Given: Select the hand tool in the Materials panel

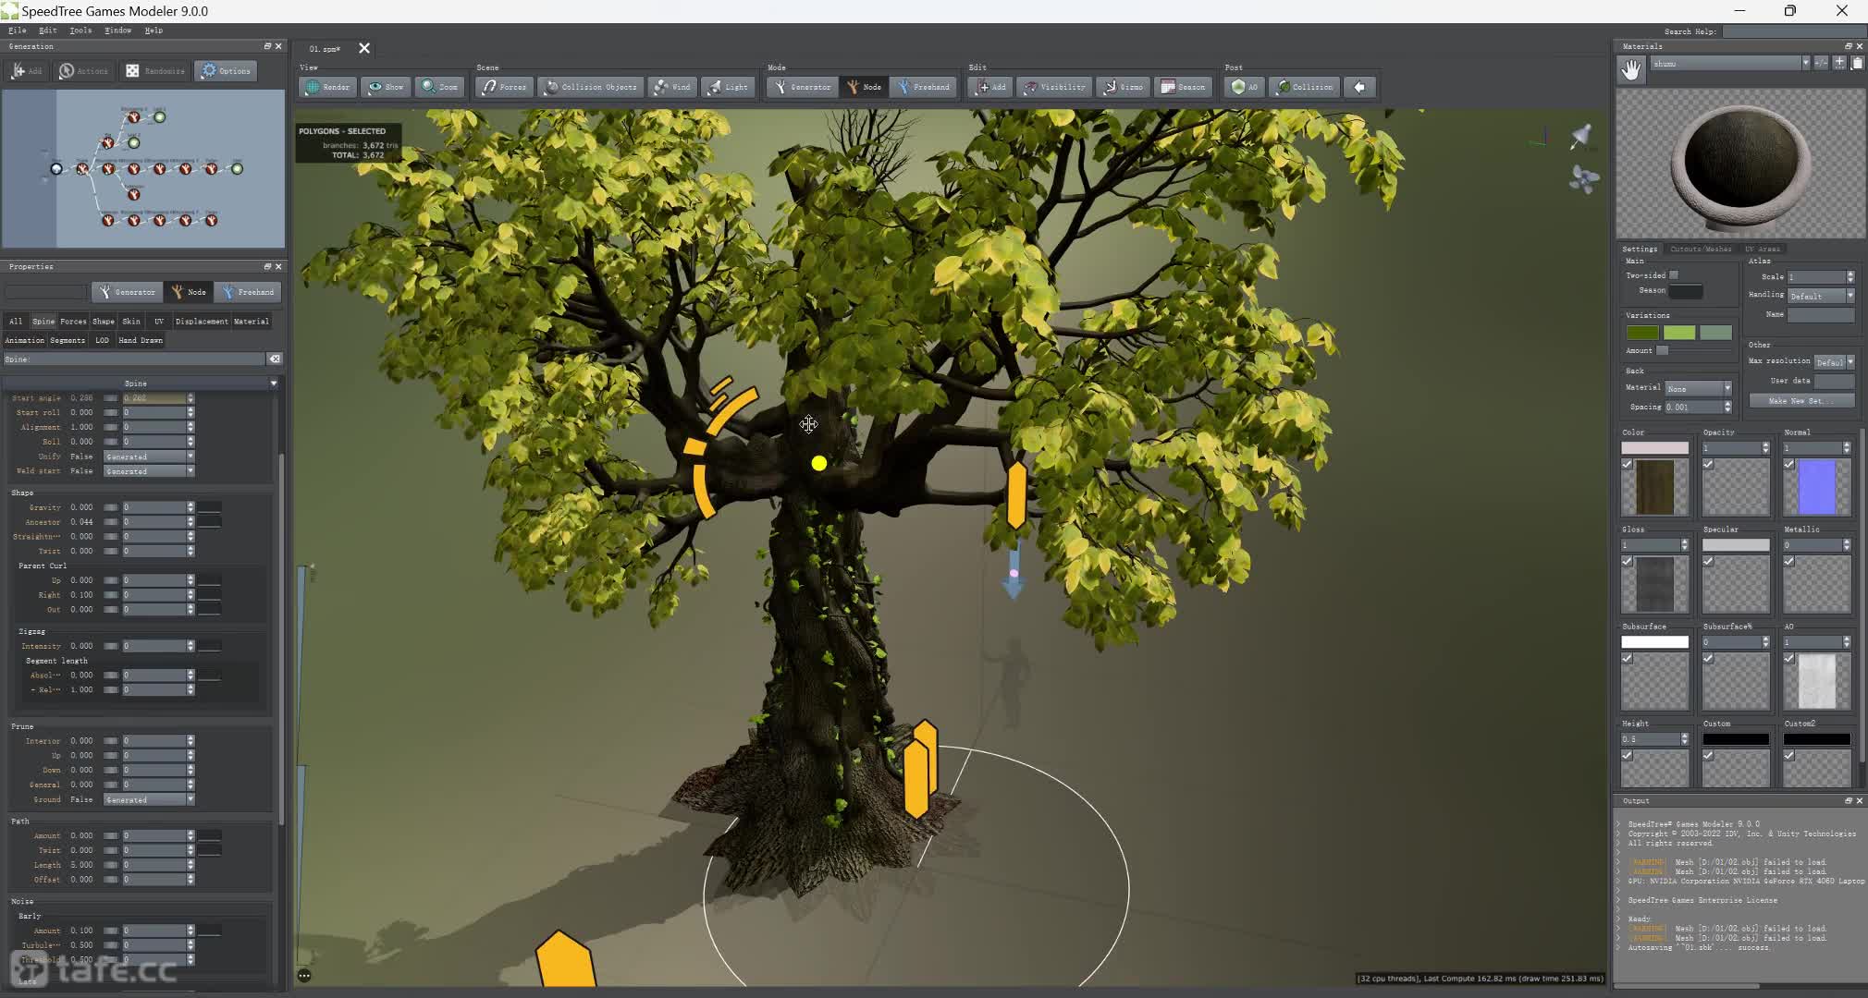Looking at the screenshot, I should click(1631, 69).
